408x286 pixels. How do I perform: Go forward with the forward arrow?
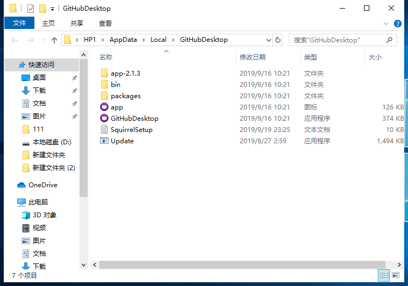pyautogui.click(x=31, y=40)
